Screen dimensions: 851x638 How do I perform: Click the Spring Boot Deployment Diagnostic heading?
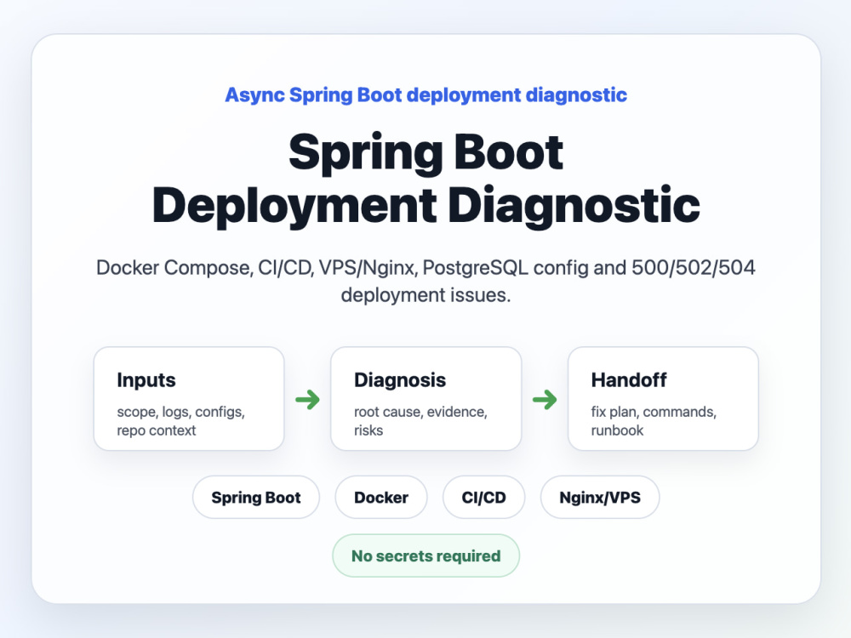click(426, 179)
